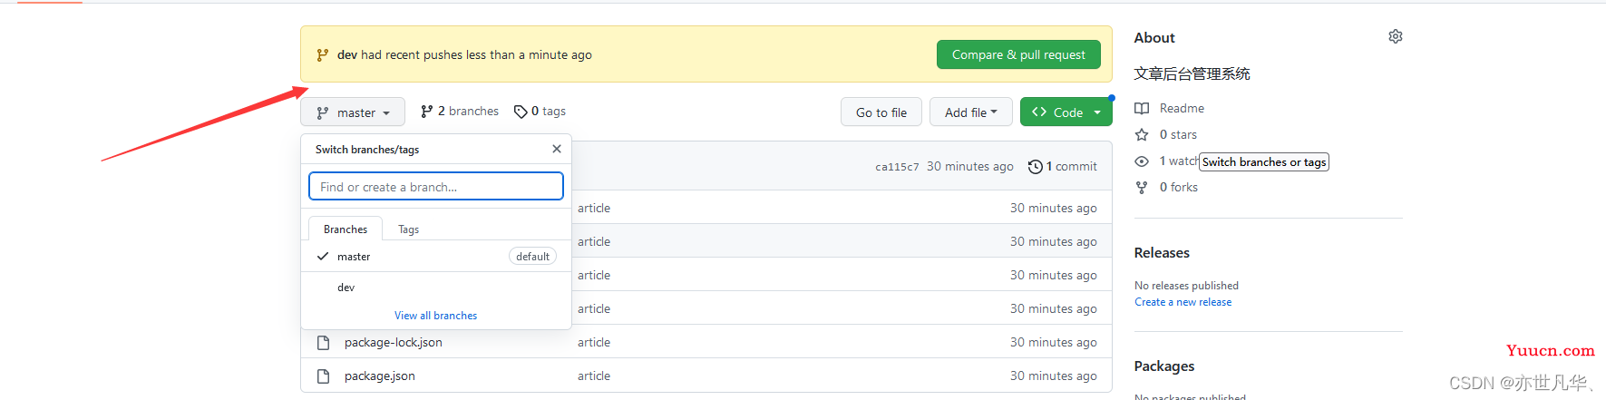This screenshot has width=1606, height=400.
Task: Click the dev branch name in banner
Action: coord(347,54)
